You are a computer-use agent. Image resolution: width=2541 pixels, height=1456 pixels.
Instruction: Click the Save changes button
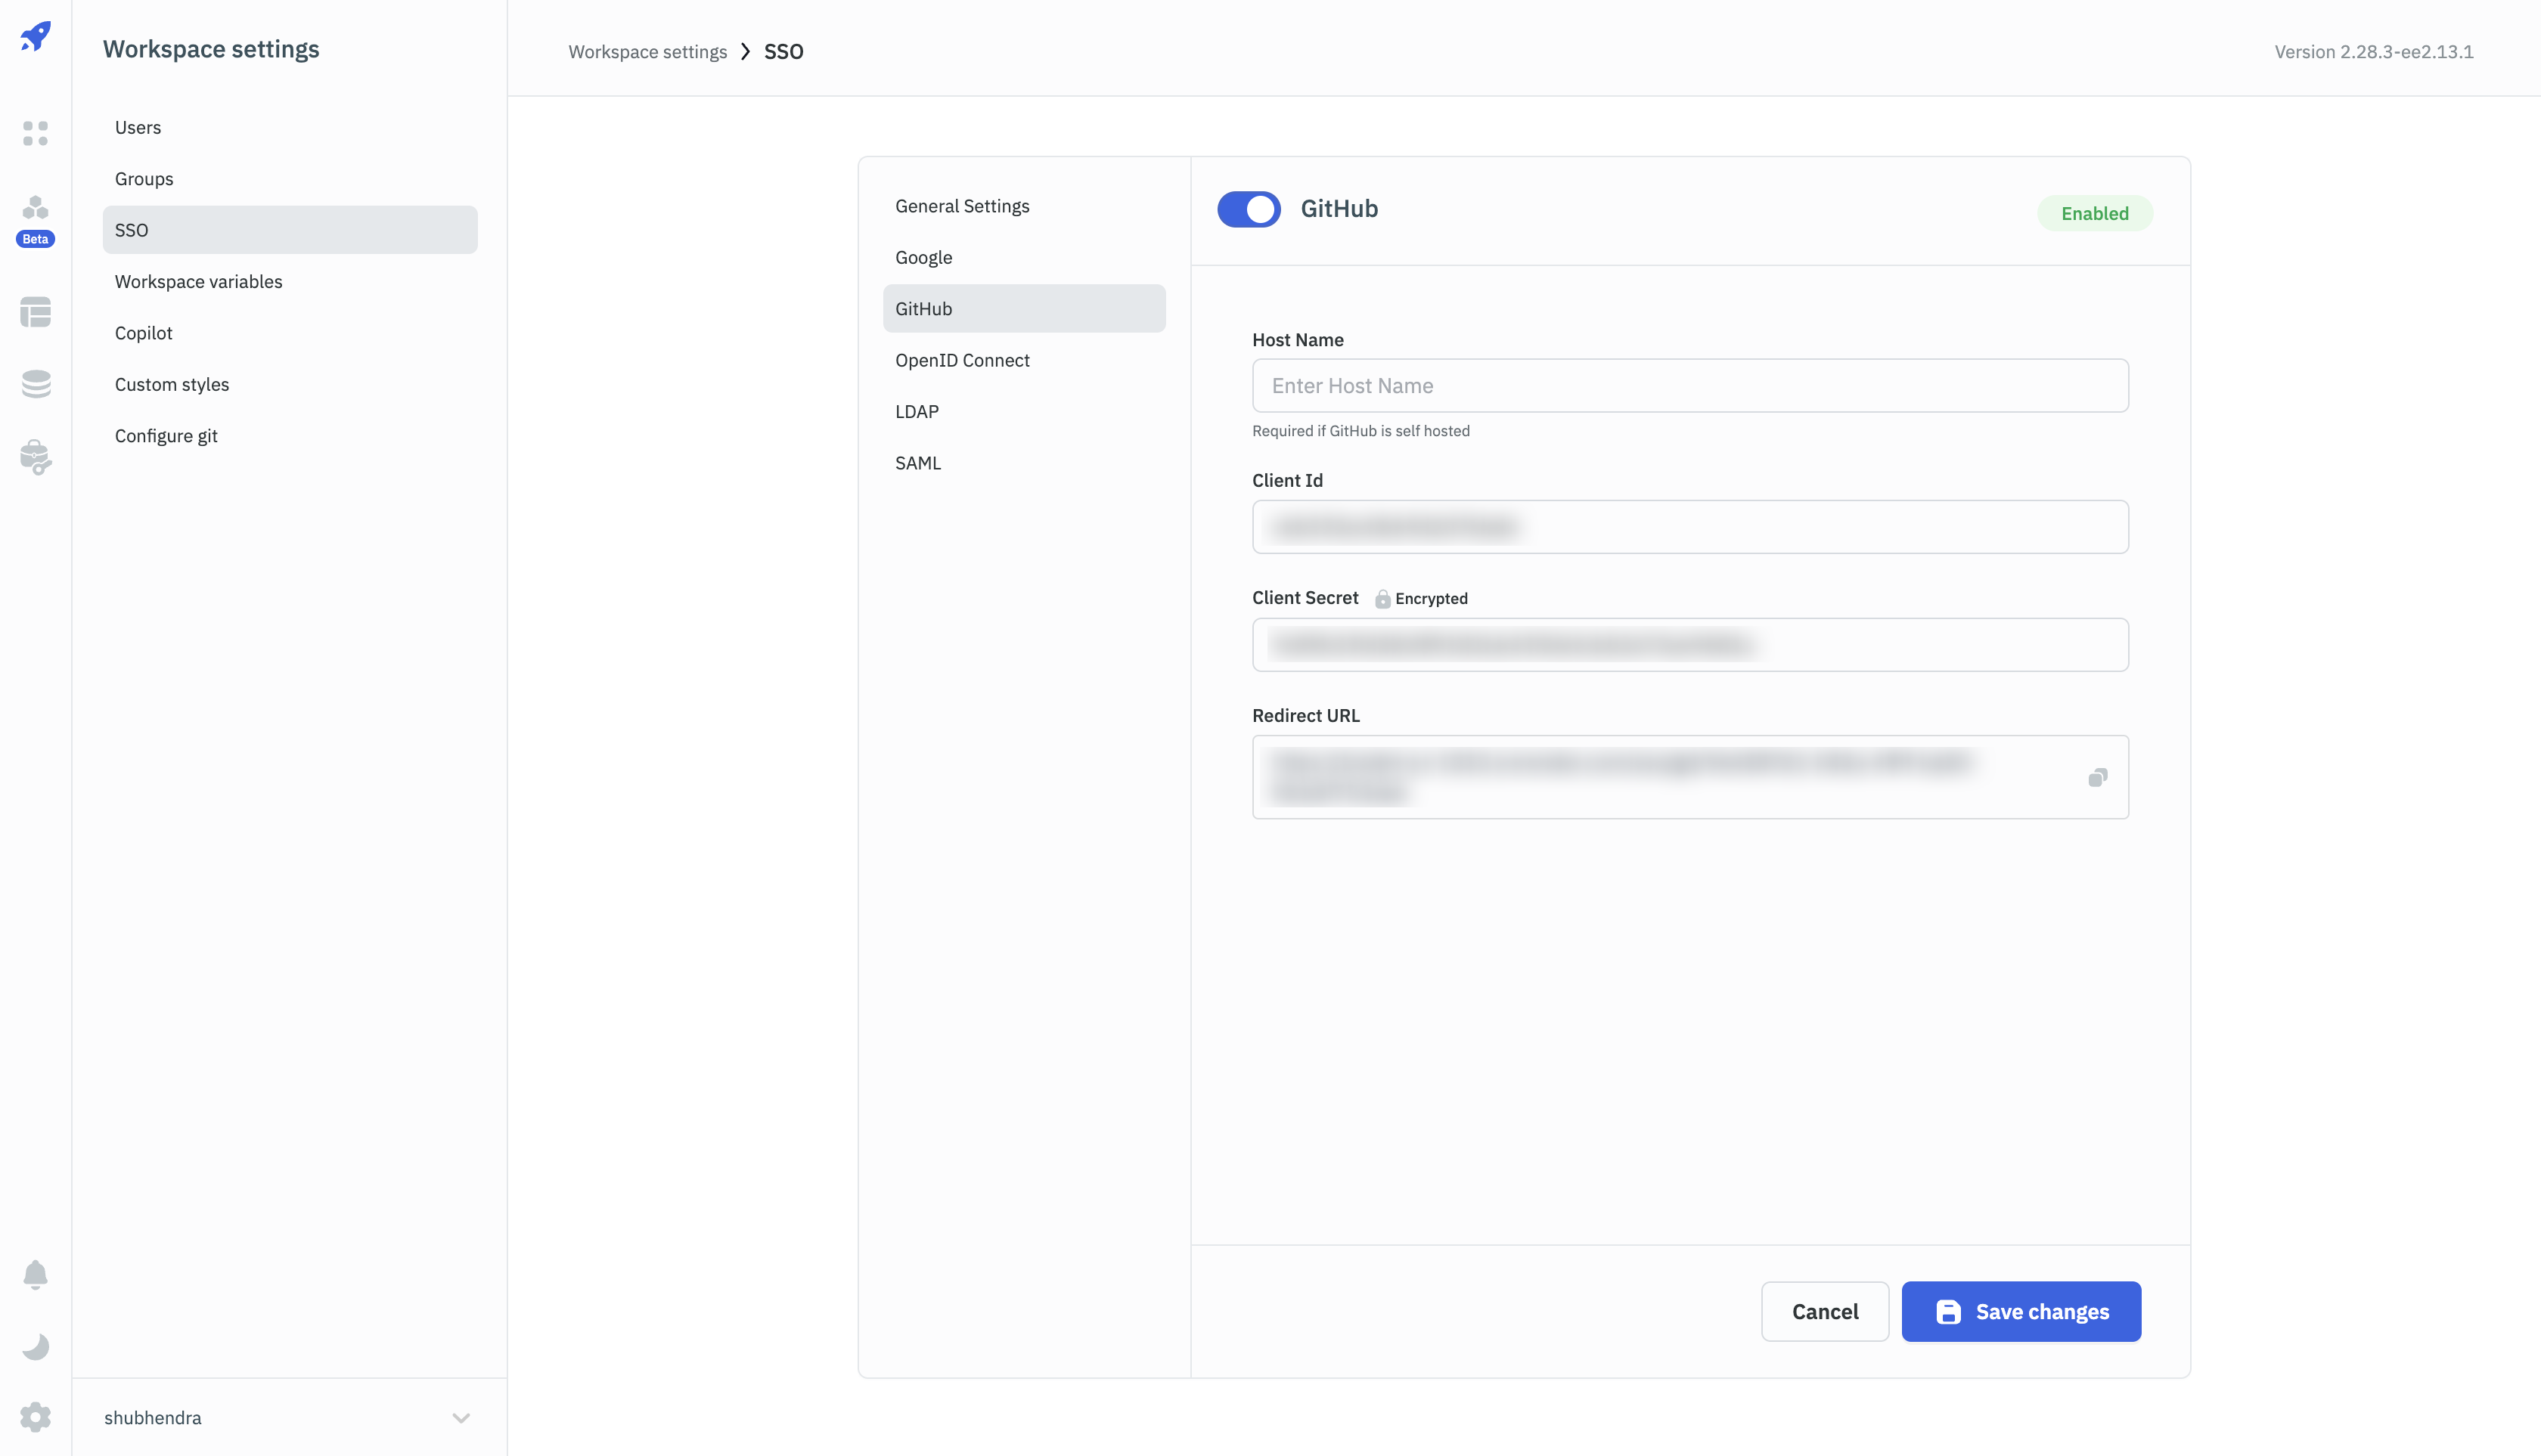(x=2020, y=1311)
